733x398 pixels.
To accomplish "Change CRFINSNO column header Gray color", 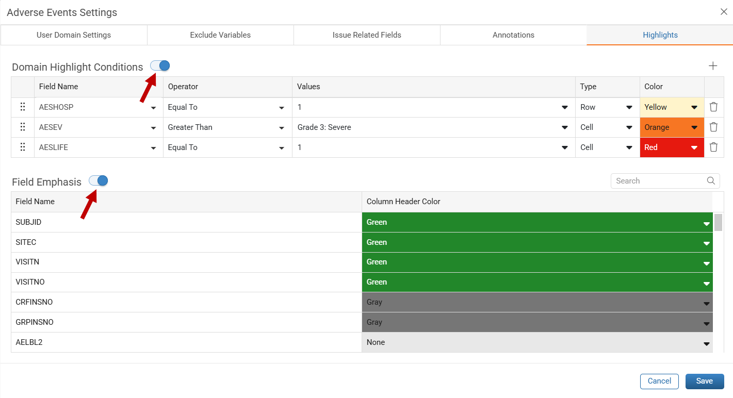I will [x=537, y=302].
